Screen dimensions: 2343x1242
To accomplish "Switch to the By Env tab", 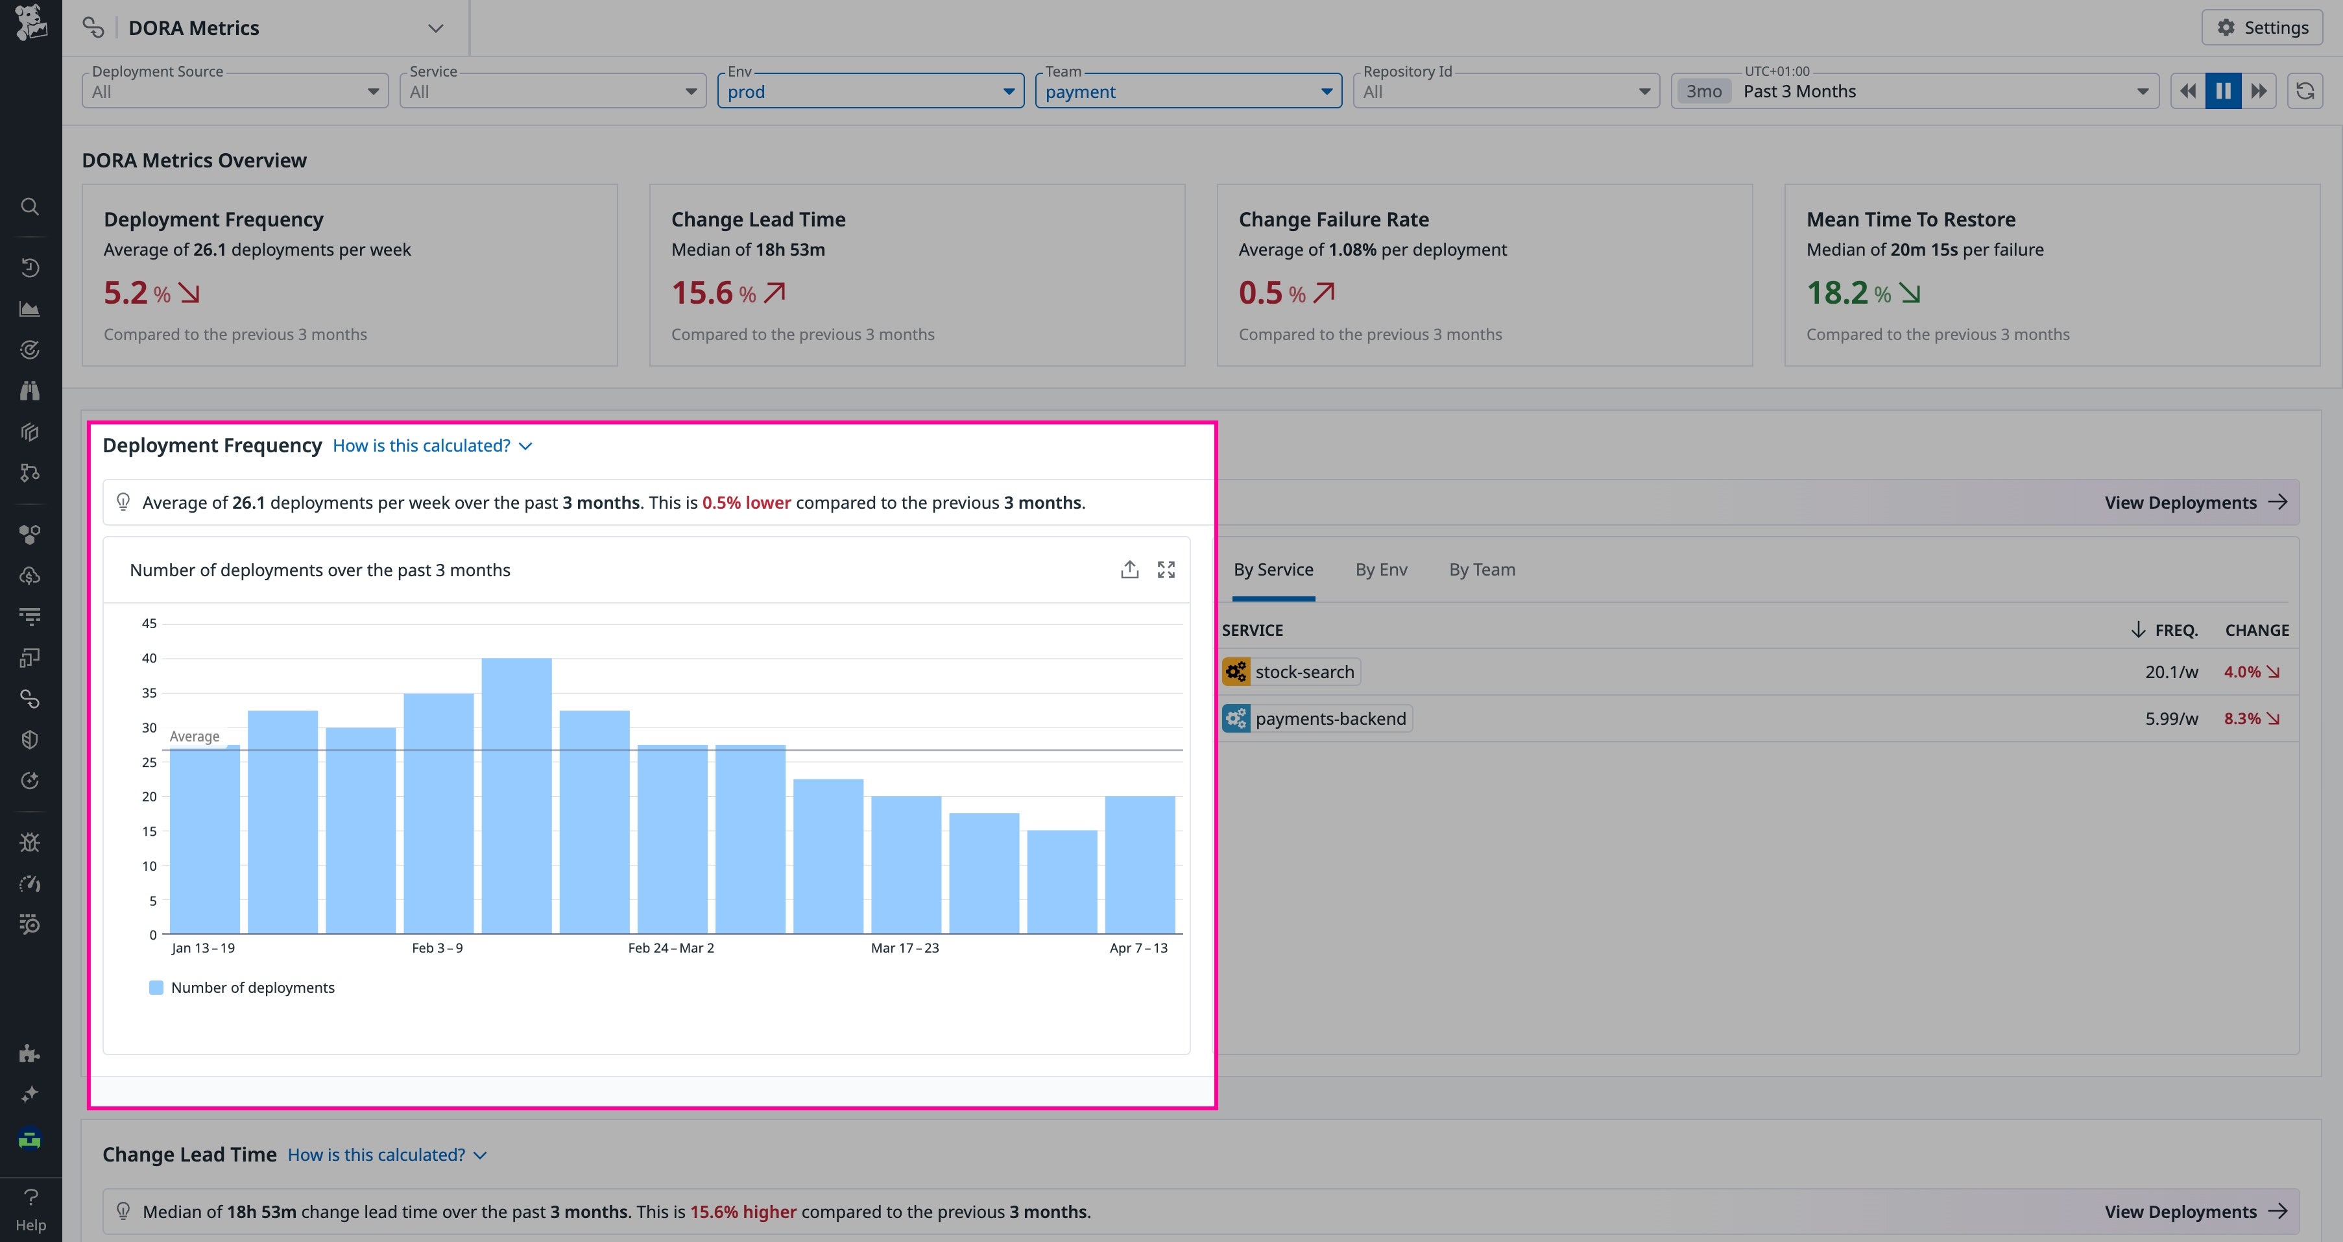I will (x=1380, y=568).
